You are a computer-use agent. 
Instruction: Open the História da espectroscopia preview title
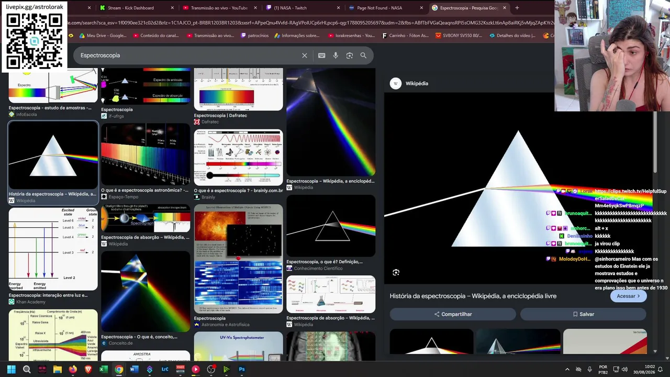pos(473,296)
